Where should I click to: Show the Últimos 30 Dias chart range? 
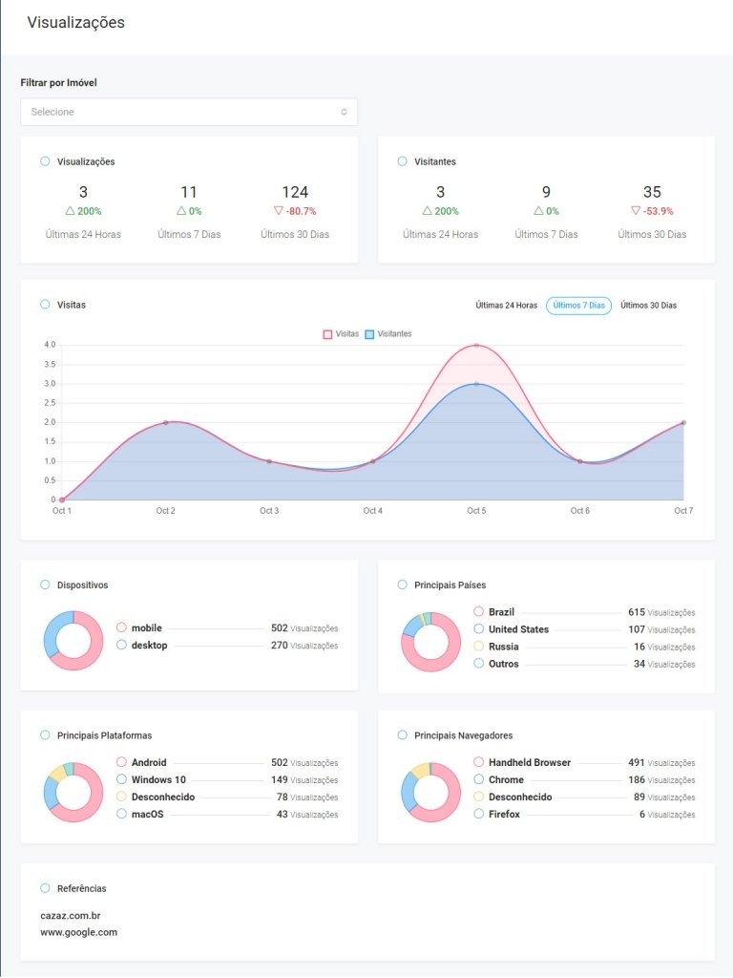pyautogui.click(x=648, y=306)
